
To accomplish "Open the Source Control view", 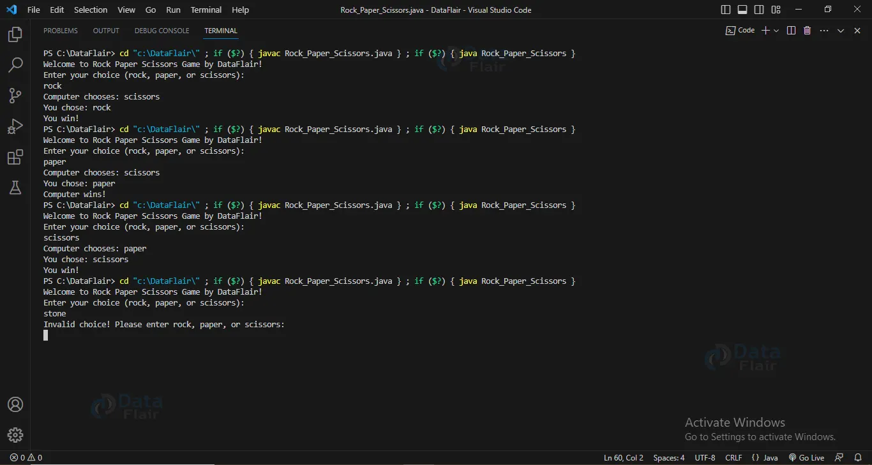I will coord(15,96).
